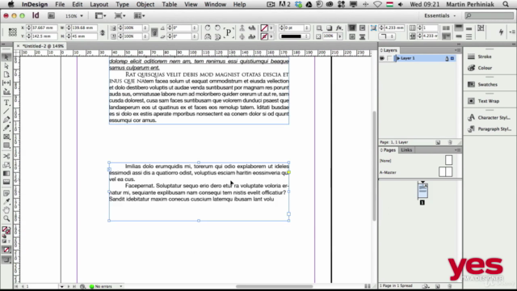Toggle the Apply None button in the toolbox
This screenshot has height=291, width=517.
pos(6,250)
